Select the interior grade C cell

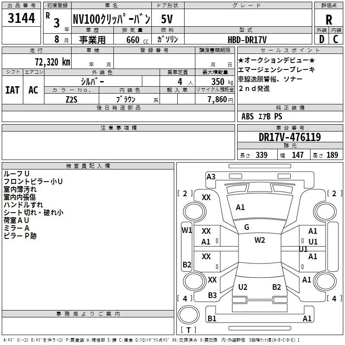(x=336, y=39)
